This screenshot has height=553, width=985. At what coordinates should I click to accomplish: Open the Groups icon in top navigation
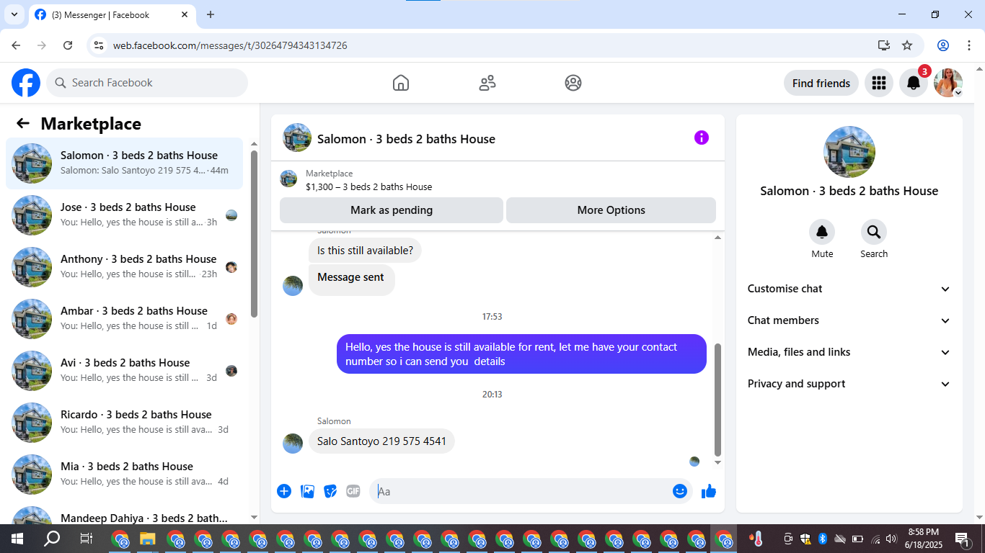tap(573, 83)
